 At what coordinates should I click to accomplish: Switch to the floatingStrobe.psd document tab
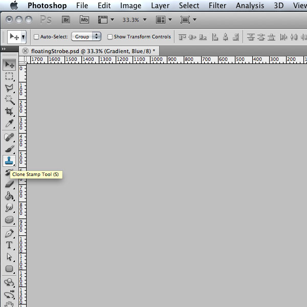point(93,51)
